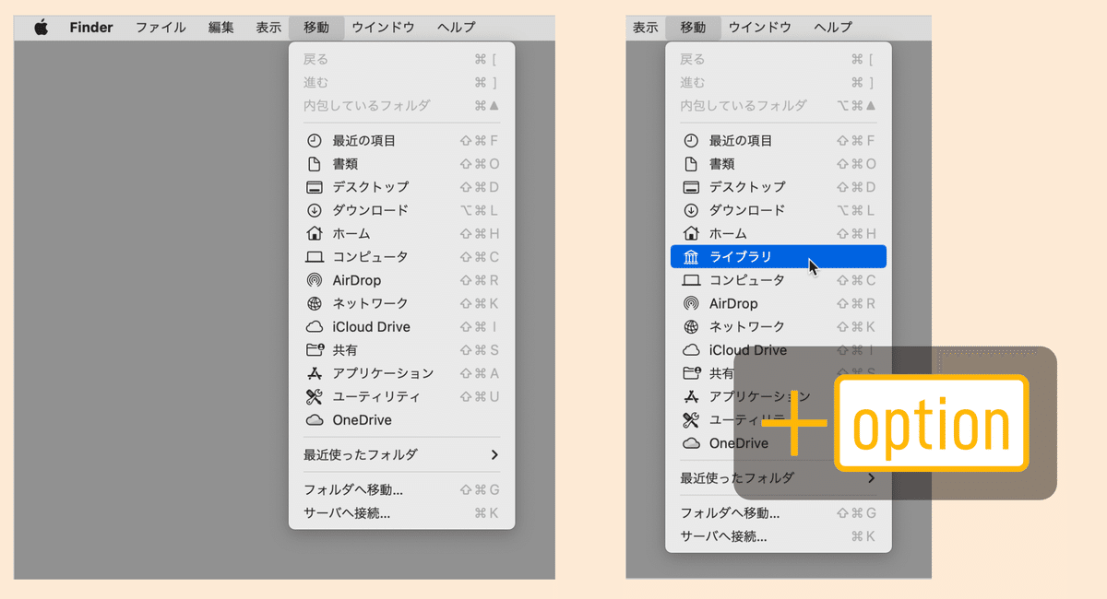Image resolution: width=1107 pixels, height=599 pixels.
Task: Click ユーティリティ tools icon in the left menu
Action: pyautogui.click(x=314, y=397)
